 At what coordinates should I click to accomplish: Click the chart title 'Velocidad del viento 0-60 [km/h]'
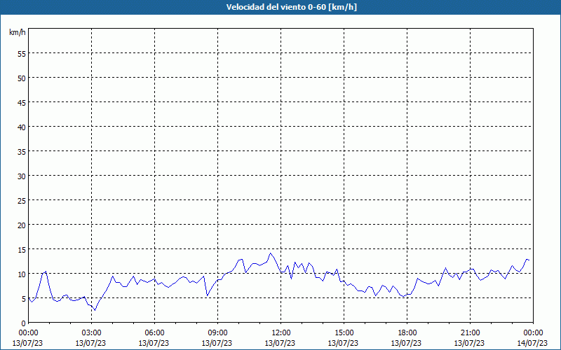click(292, 7)
